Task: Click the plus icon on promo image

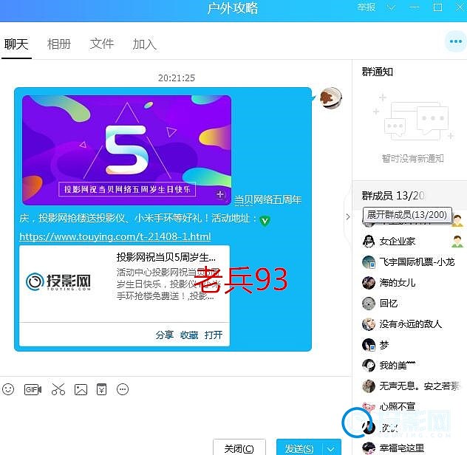Action: click(x=219, y=194)
